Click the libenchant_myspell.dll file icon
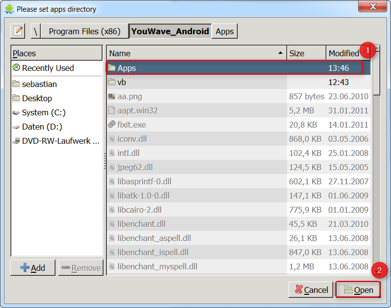This screenshot has width=391, height=308. [112, 266]
